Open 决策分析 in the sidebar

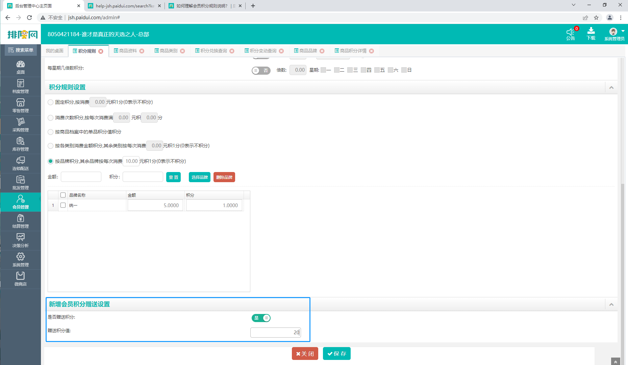[x=21, y=241]
